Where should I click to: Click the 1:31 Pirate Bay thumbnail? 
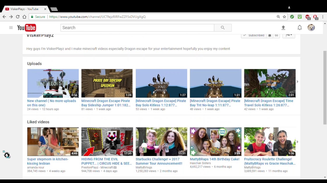216,83
